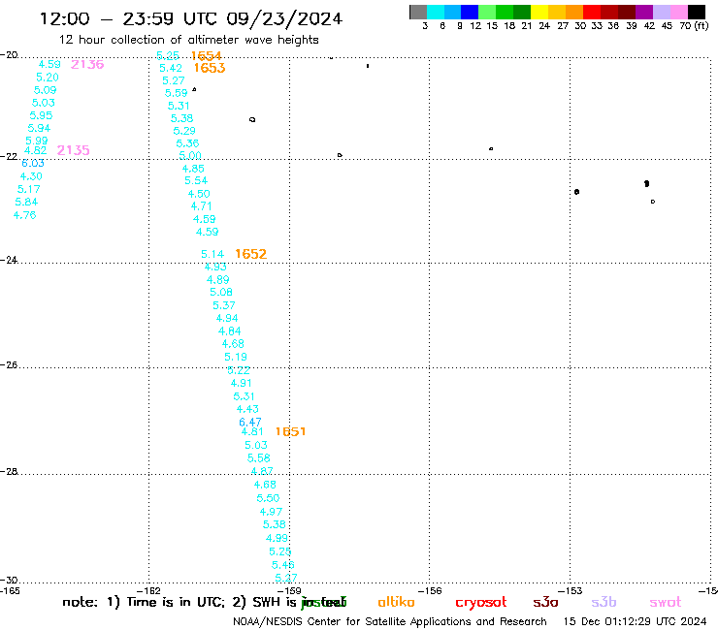Viewport: 718px width, 630px height.
Task: Click the 4.97 wave height value
Action: 271,512
